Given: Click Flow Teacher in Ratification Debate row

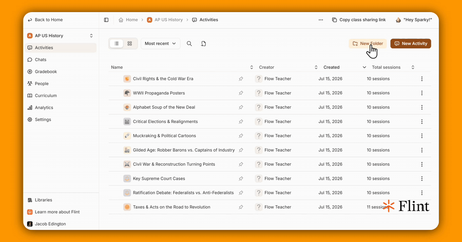Looking at the screenshot, I should (x=278, y=193).
